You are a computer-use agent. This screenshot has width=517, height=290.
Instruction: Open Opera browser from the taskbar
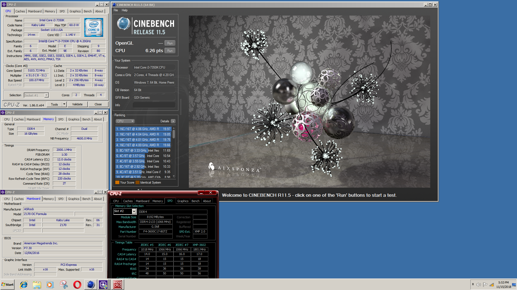tap(77, 285)
